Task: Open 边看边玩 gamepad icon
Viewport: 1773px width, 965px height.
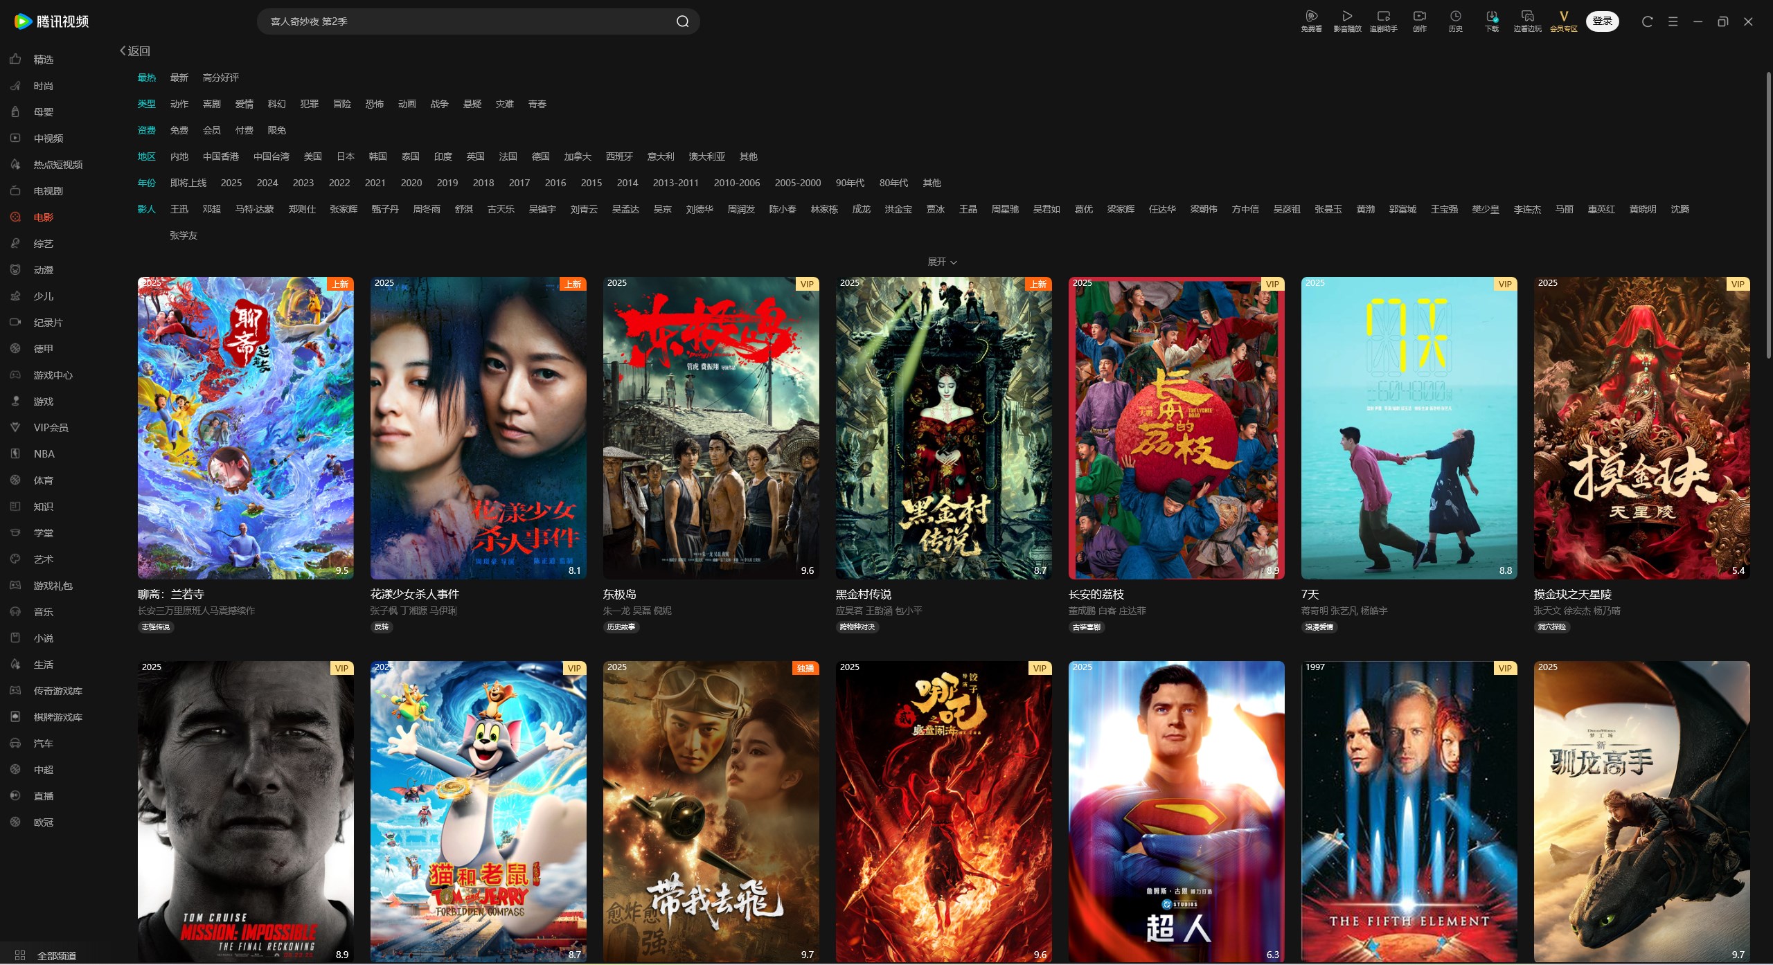Action: pyautogui.click(x=1526, y=21)
